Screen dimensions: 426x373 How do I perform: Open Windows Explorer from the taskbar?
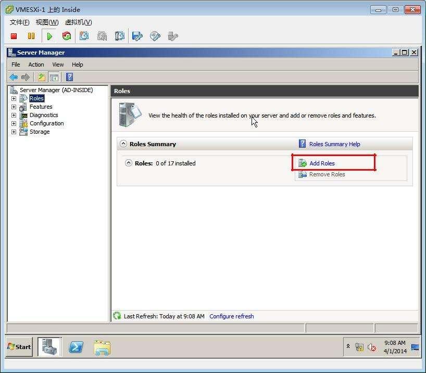click(102, 348)
